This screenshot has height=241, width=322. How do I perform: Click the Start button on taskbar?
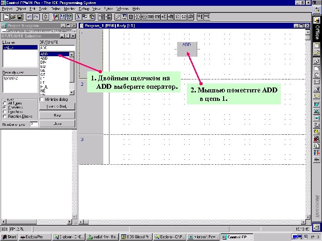pos(9,237)
